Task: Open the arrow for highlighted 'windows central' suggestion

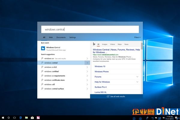Action: (87, 63)
